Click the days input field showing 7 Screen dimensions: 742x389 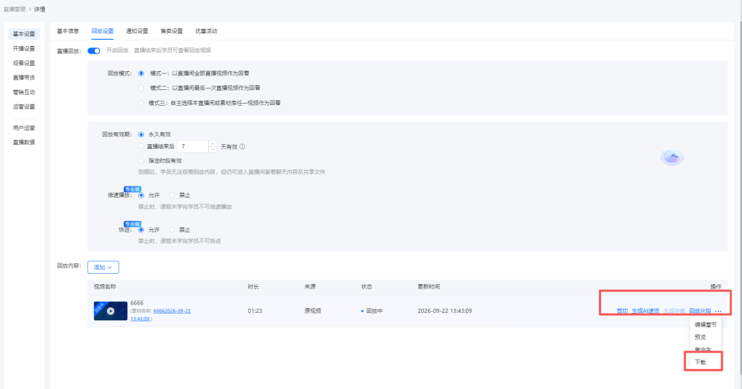(x=192, y=147)
